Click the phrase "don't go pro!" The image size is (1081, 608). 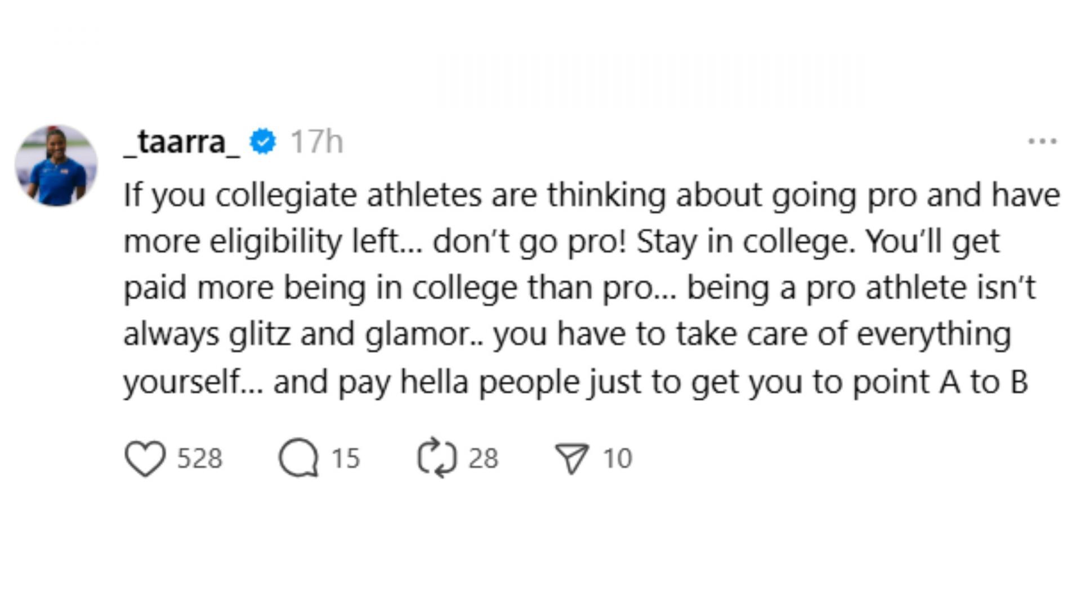point(529,242)
